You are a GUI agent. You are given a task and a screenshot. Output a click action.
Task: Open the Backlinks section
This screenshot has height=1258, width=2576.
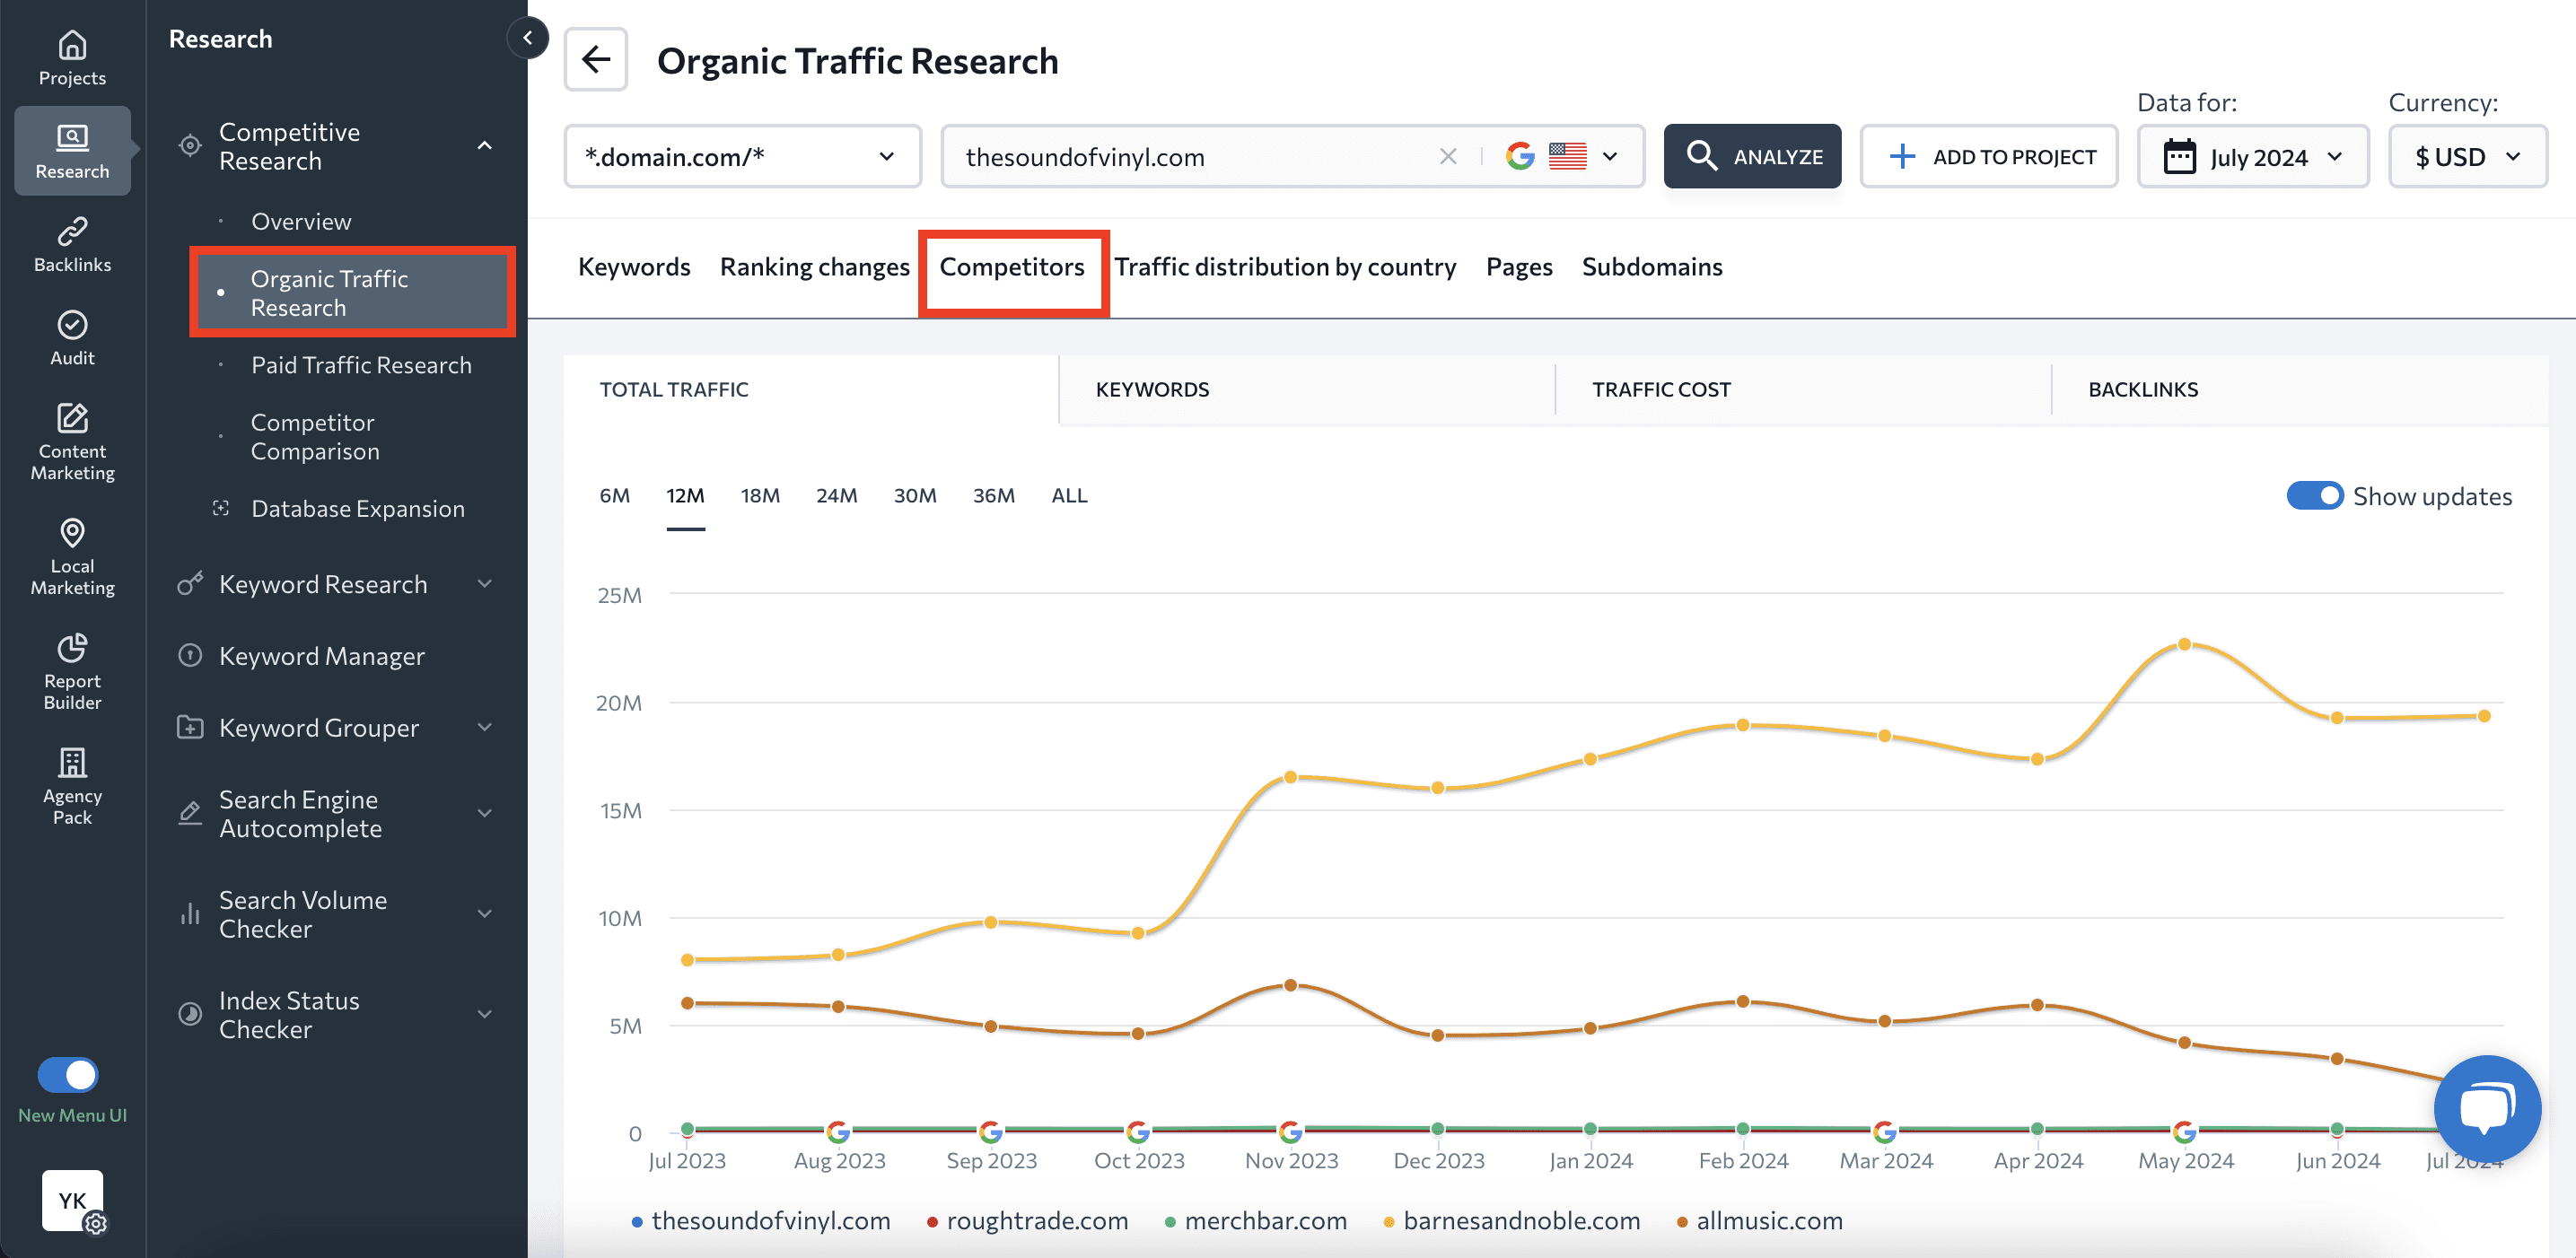pyautogui.click(x=71, y=243)
